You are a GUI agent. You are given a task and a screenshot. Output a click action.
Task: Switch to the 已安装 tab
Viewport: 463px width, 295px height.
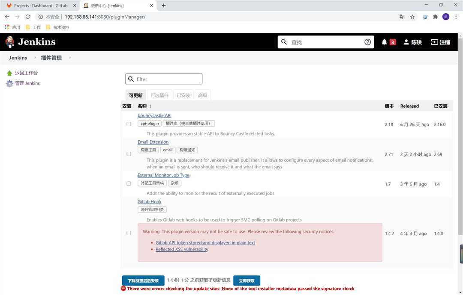point(183,95)
